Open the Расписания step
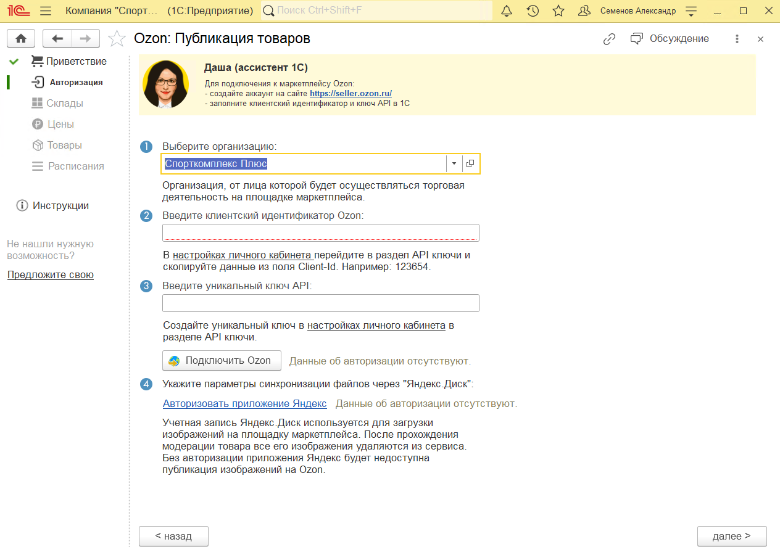Image resolution: width=780 pixels, height=555 pixels. pyautogui.click(x=68, y=166)
